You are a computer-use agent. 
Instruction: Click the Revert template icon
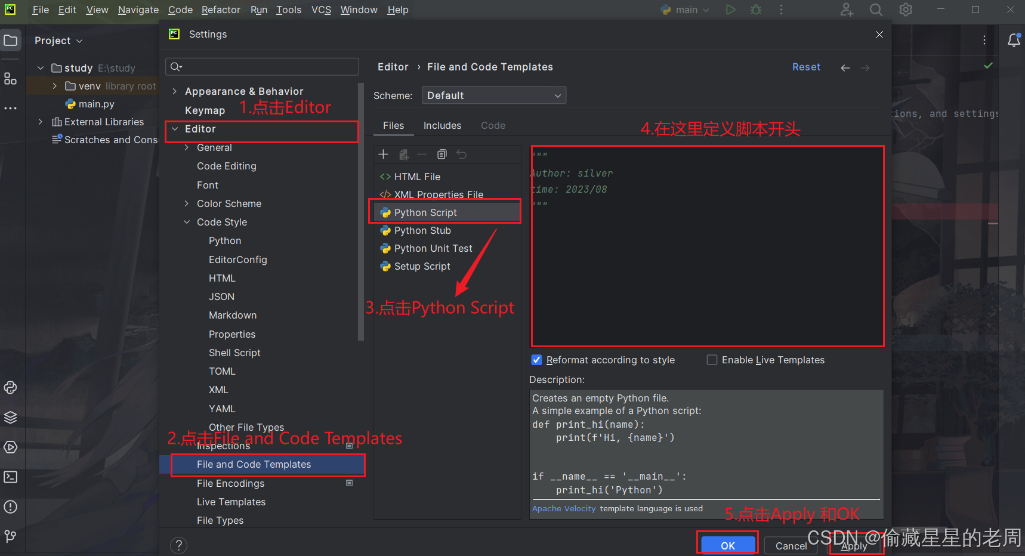[x=462, y=155]
